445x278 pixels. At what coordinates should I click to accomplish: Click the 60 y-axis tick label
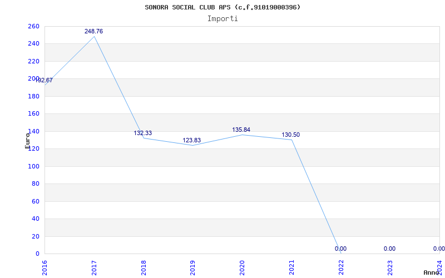click(35, 201)
